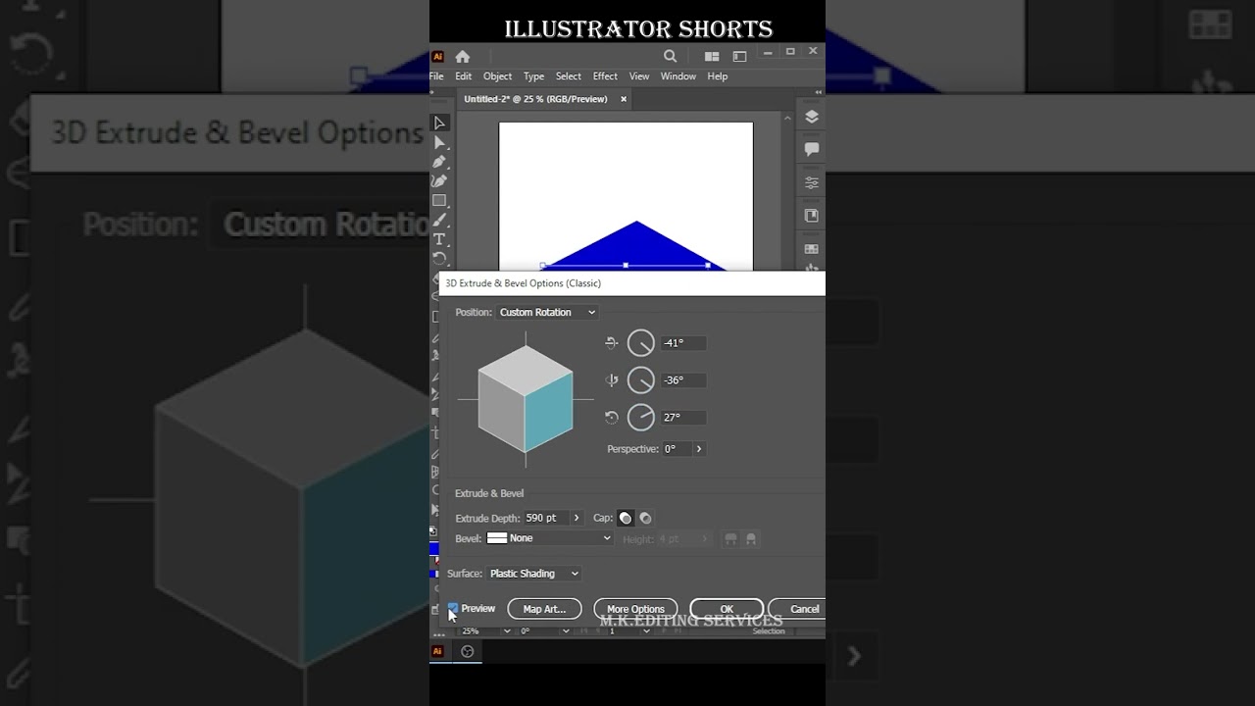The image size is (1255, 706).
Task: Click the Z-axis angle field 27°
Action: (683, 418)
